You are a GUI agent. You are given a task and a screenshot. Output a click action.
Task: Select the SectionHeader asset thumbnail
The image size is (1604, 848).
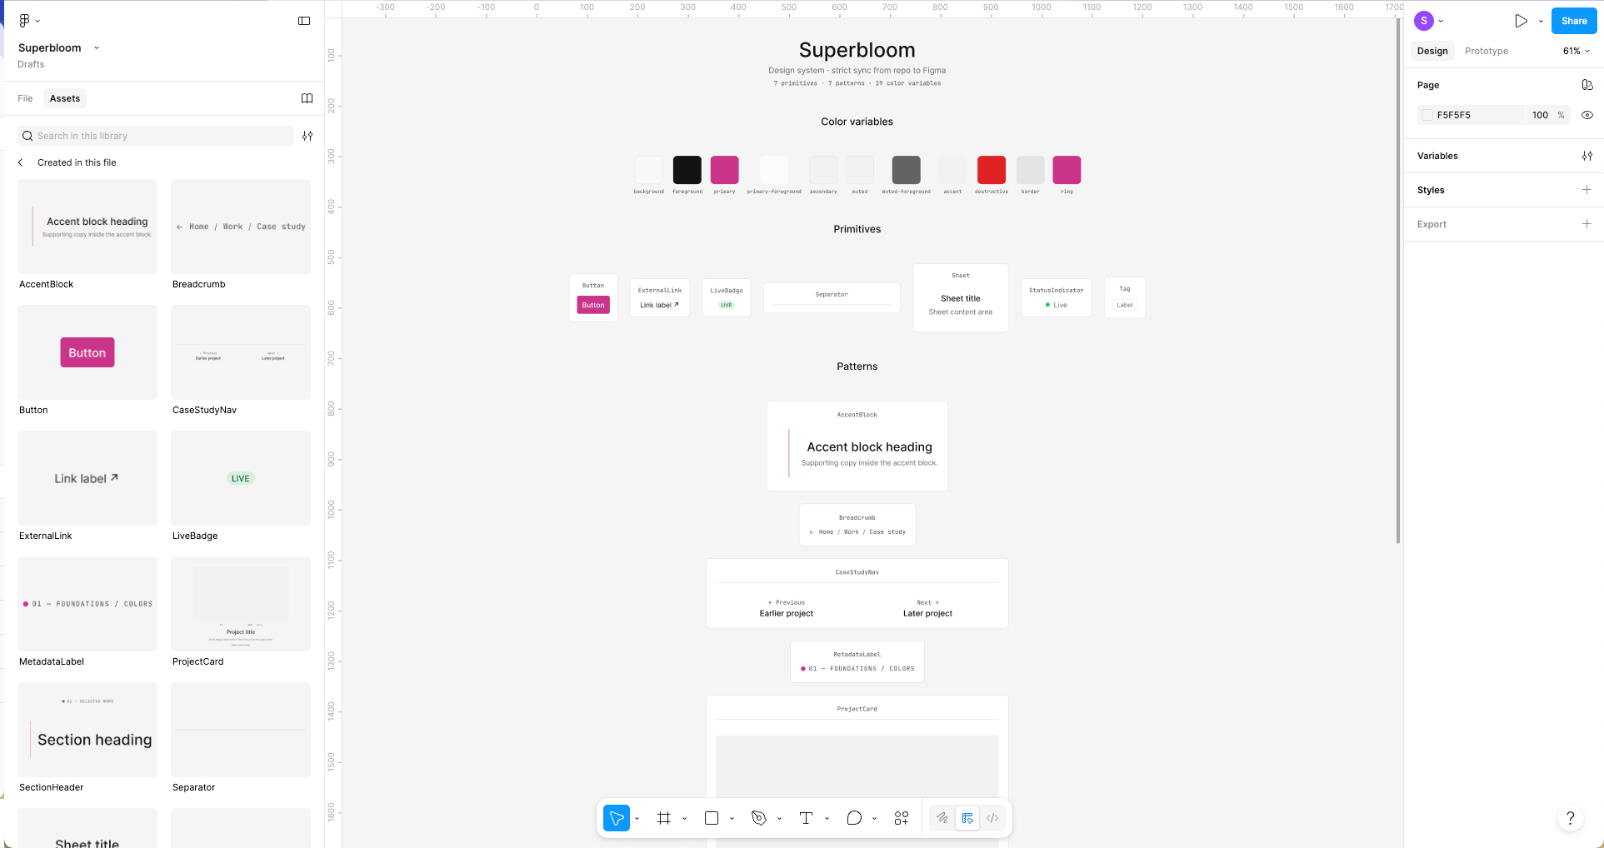[x=87, y=730]
